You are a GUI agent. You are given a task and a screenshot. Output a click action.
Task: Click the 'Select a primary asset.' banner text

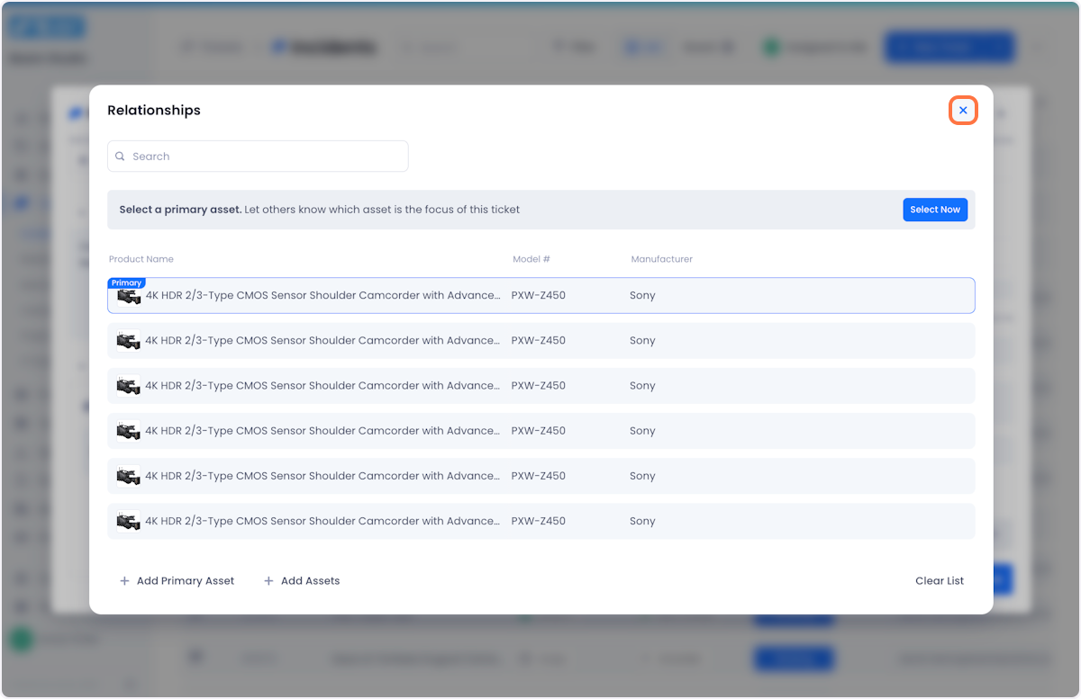[x=180, y=210]
